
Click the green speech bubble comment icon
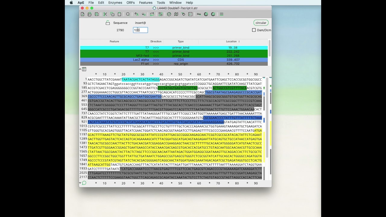click(84, 183)
